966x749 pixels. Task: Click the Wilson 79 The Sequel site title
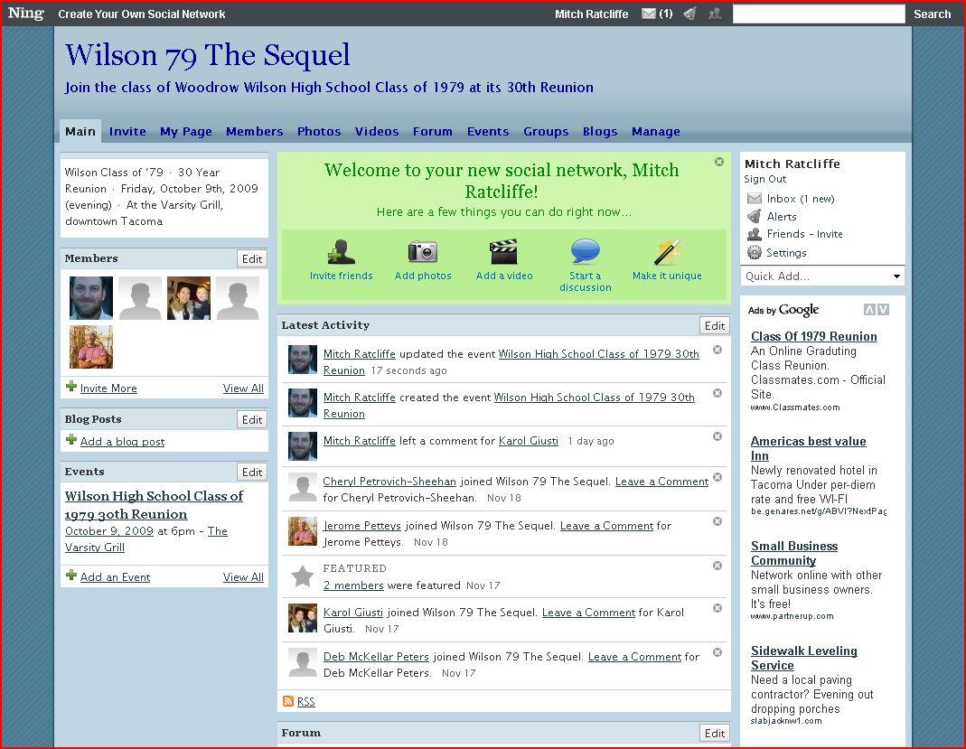pyautogui.click(x=208, y=55)
